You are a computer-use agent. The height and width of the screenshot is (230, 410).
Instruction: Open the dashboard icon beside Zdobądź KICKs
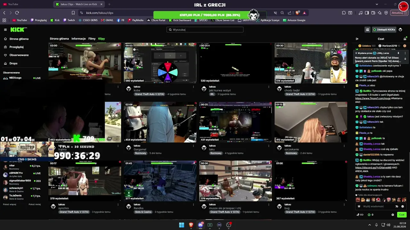pyautogui.click(x=367, y=30)
